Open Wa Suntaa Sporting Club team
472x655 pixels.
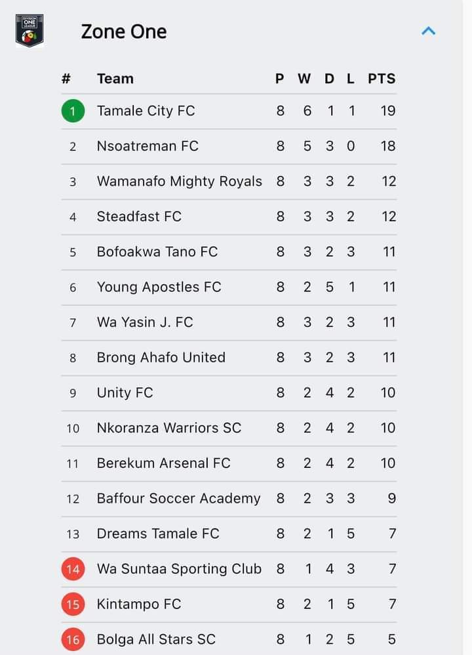pos(179,569)
